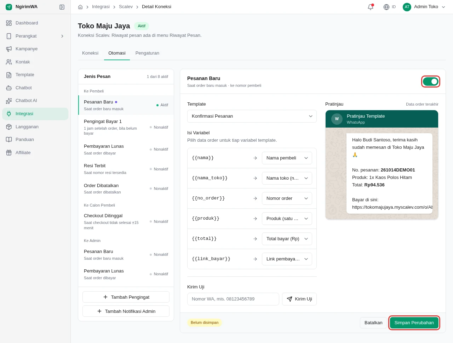
Task: Click Tambah Notifikasi Admin button
Action: click(x=126, y=311)
